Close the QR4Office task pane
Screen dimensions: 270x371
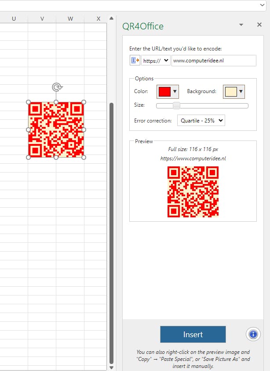click(259, 25)
